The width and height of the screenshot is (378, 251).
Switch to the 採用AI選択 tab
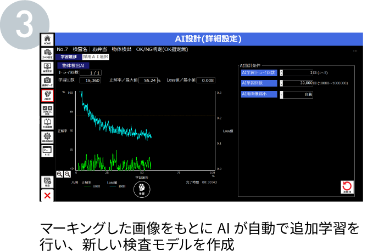96,57
